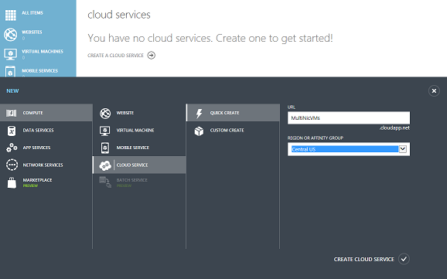Choose the Quick Create option
The image size is (447, 279).
[233, 113]
